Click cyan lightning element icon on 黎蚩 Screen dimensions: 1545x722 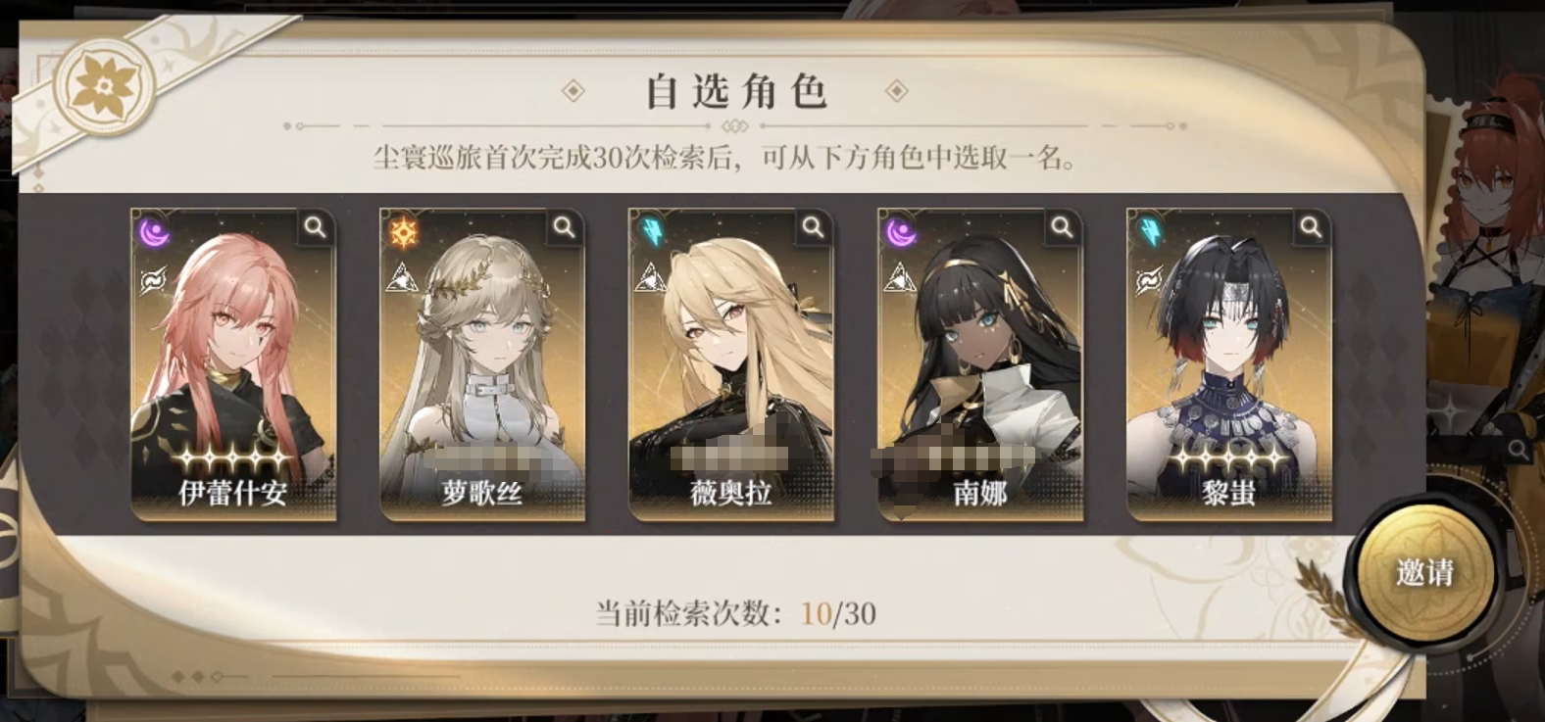(x=1150, y=232)
